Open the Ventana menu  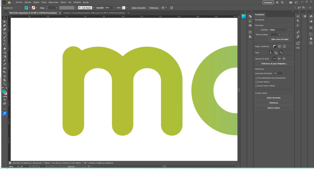click(77, 2)
